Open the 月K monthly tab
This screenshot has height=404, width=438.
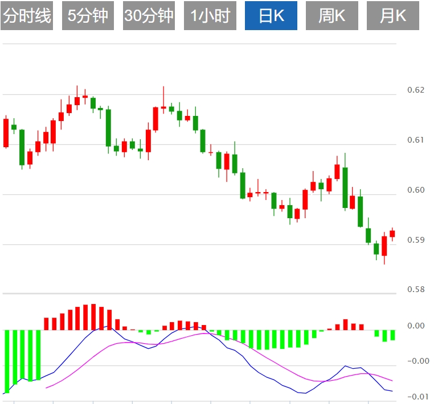click(x=392, y=16)
